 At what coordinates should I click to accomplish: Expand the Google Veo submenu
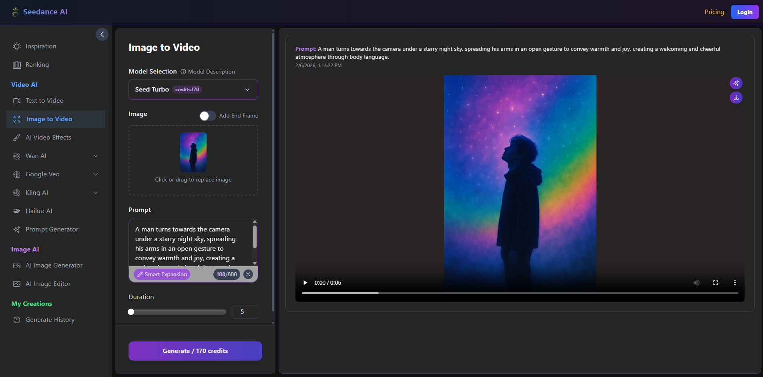[96, 174]
